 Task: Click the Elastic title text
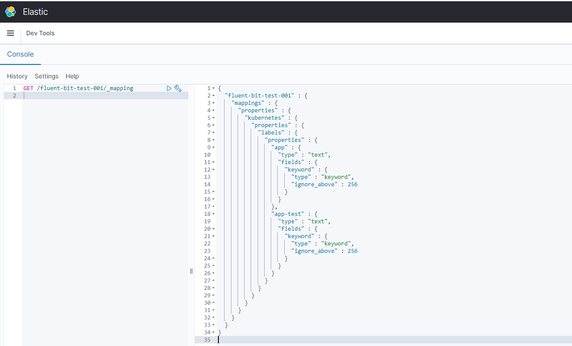pyautogui.click(x=35, y=12)
